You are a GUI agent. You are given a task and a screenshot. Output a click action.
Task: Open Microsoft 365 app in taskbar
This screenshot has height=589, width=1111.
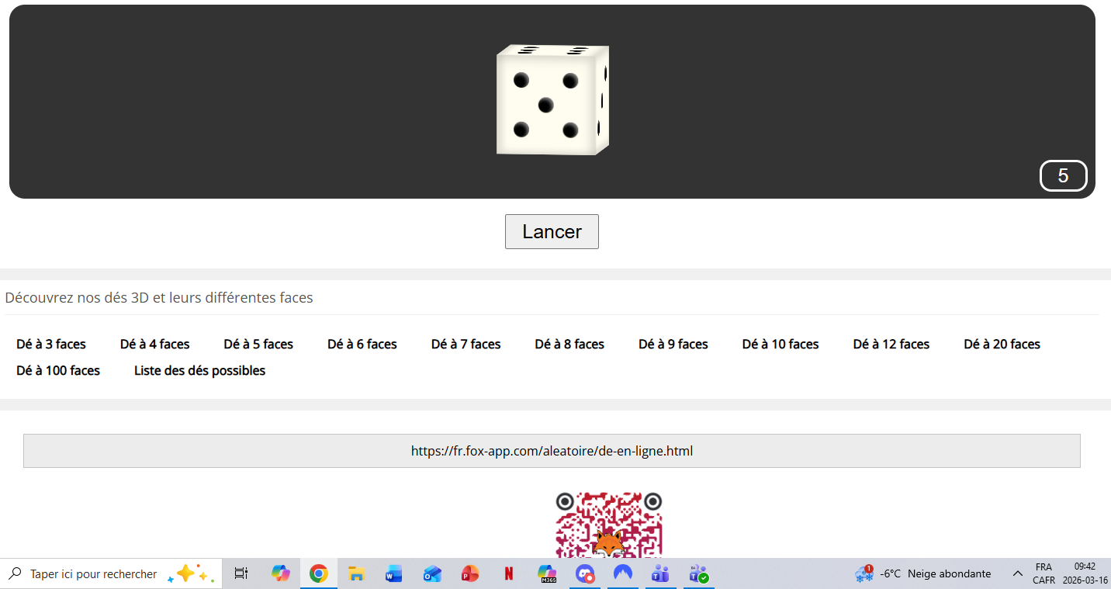pyautogui.click(x=548, y=573)
